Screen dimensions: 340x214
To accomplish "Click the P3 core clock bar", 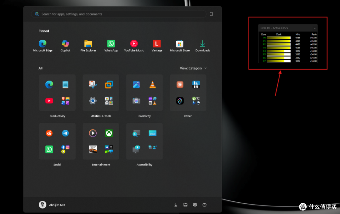I will 279,48.
